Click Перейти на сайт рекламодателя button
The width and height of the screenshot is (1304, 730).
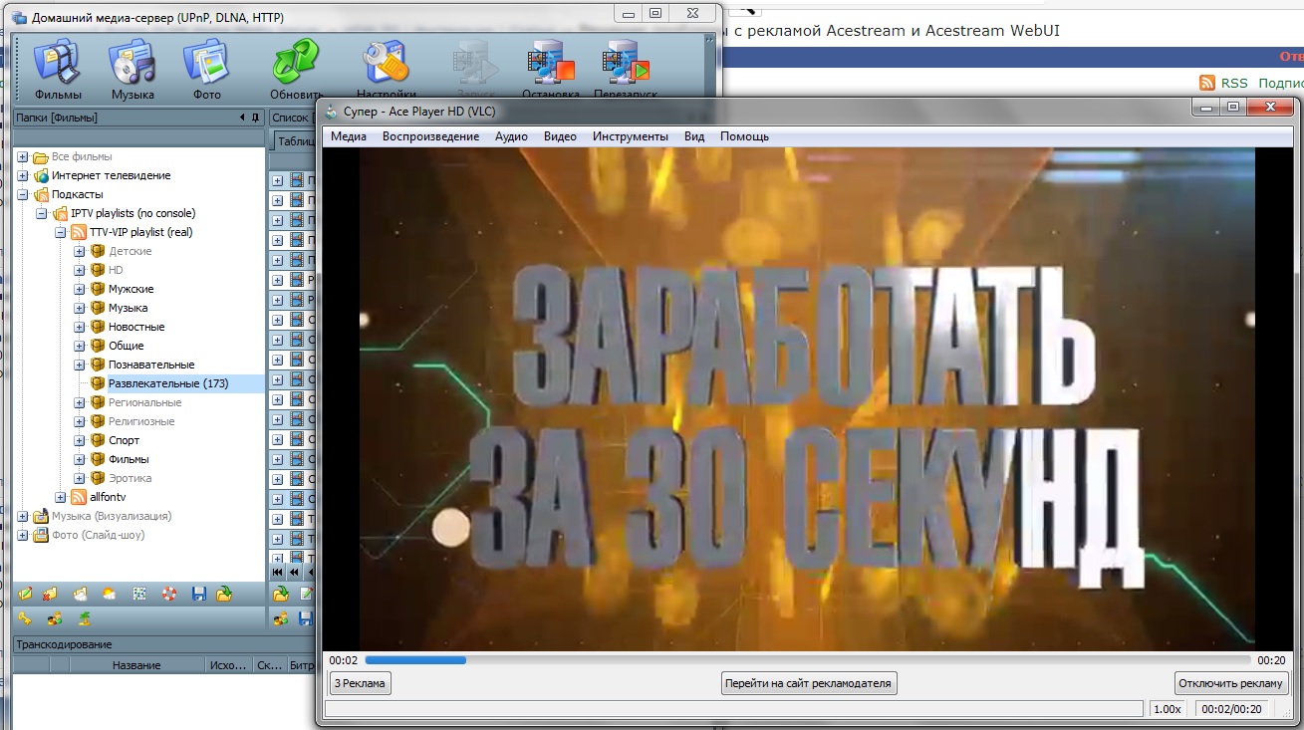[809, 683]
